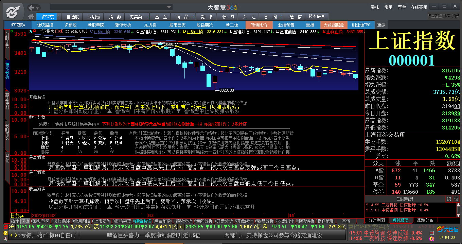Click the yellow alert icon in bottom-left corner
This screenshot has width=462, height=244.
(x=5, y=233)
